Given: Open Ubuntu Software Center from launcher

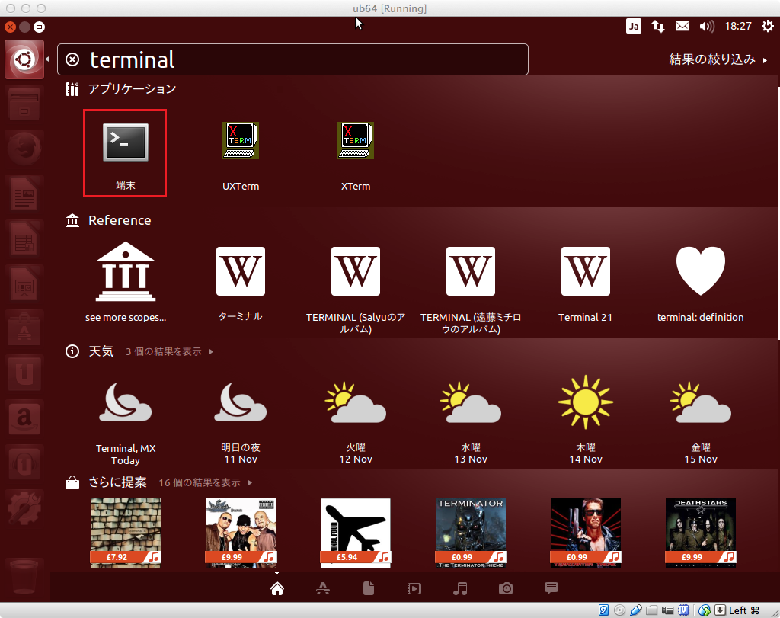Looking at the screenshot, I should tap(24, 329).
